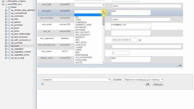The height and width of the screenshot is (109, 194).
Task: Click the user_activation_key value field
Action: pyautogui.click(x=147, y=46)
